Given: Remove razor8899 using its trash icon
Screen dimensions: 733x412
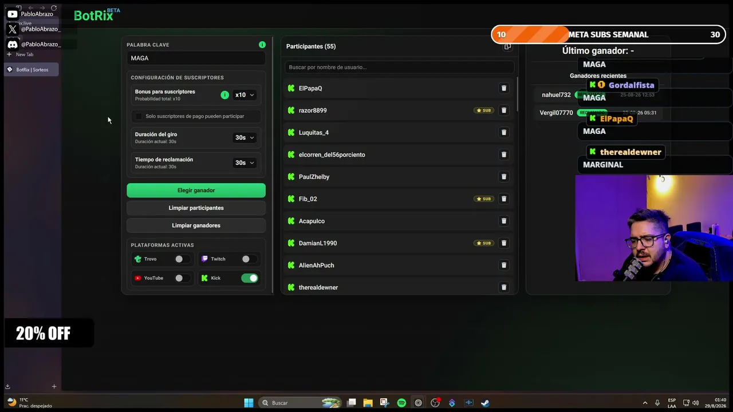Looking at the screenshot, I should 504,110.
